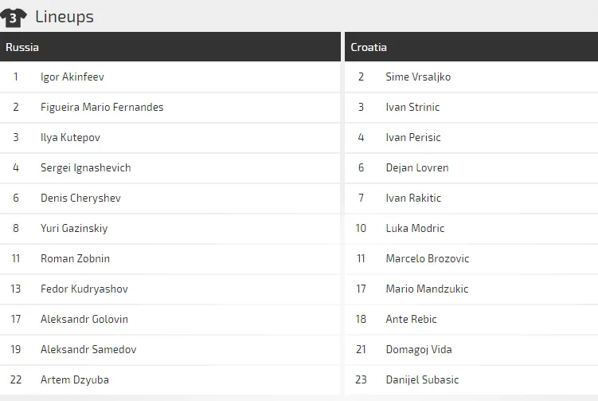Open Figueira Mario Fernandes player link
Image resolution: width=598 pixels, height=401 pixels.
coord(102,108)
